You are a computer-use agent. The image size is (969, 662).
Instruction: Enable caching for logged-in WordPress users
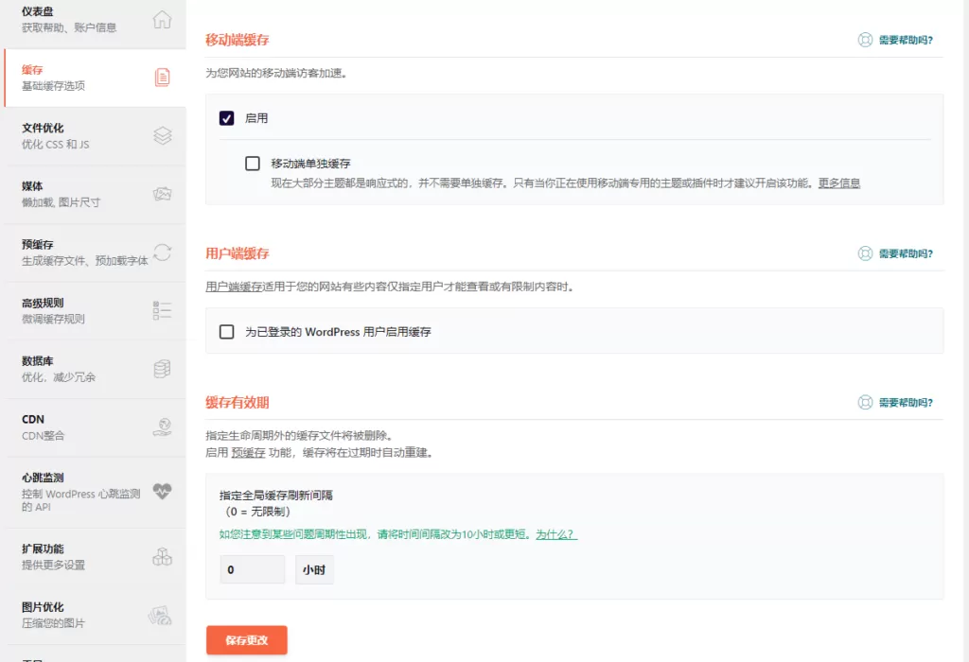tap(227, 330)
